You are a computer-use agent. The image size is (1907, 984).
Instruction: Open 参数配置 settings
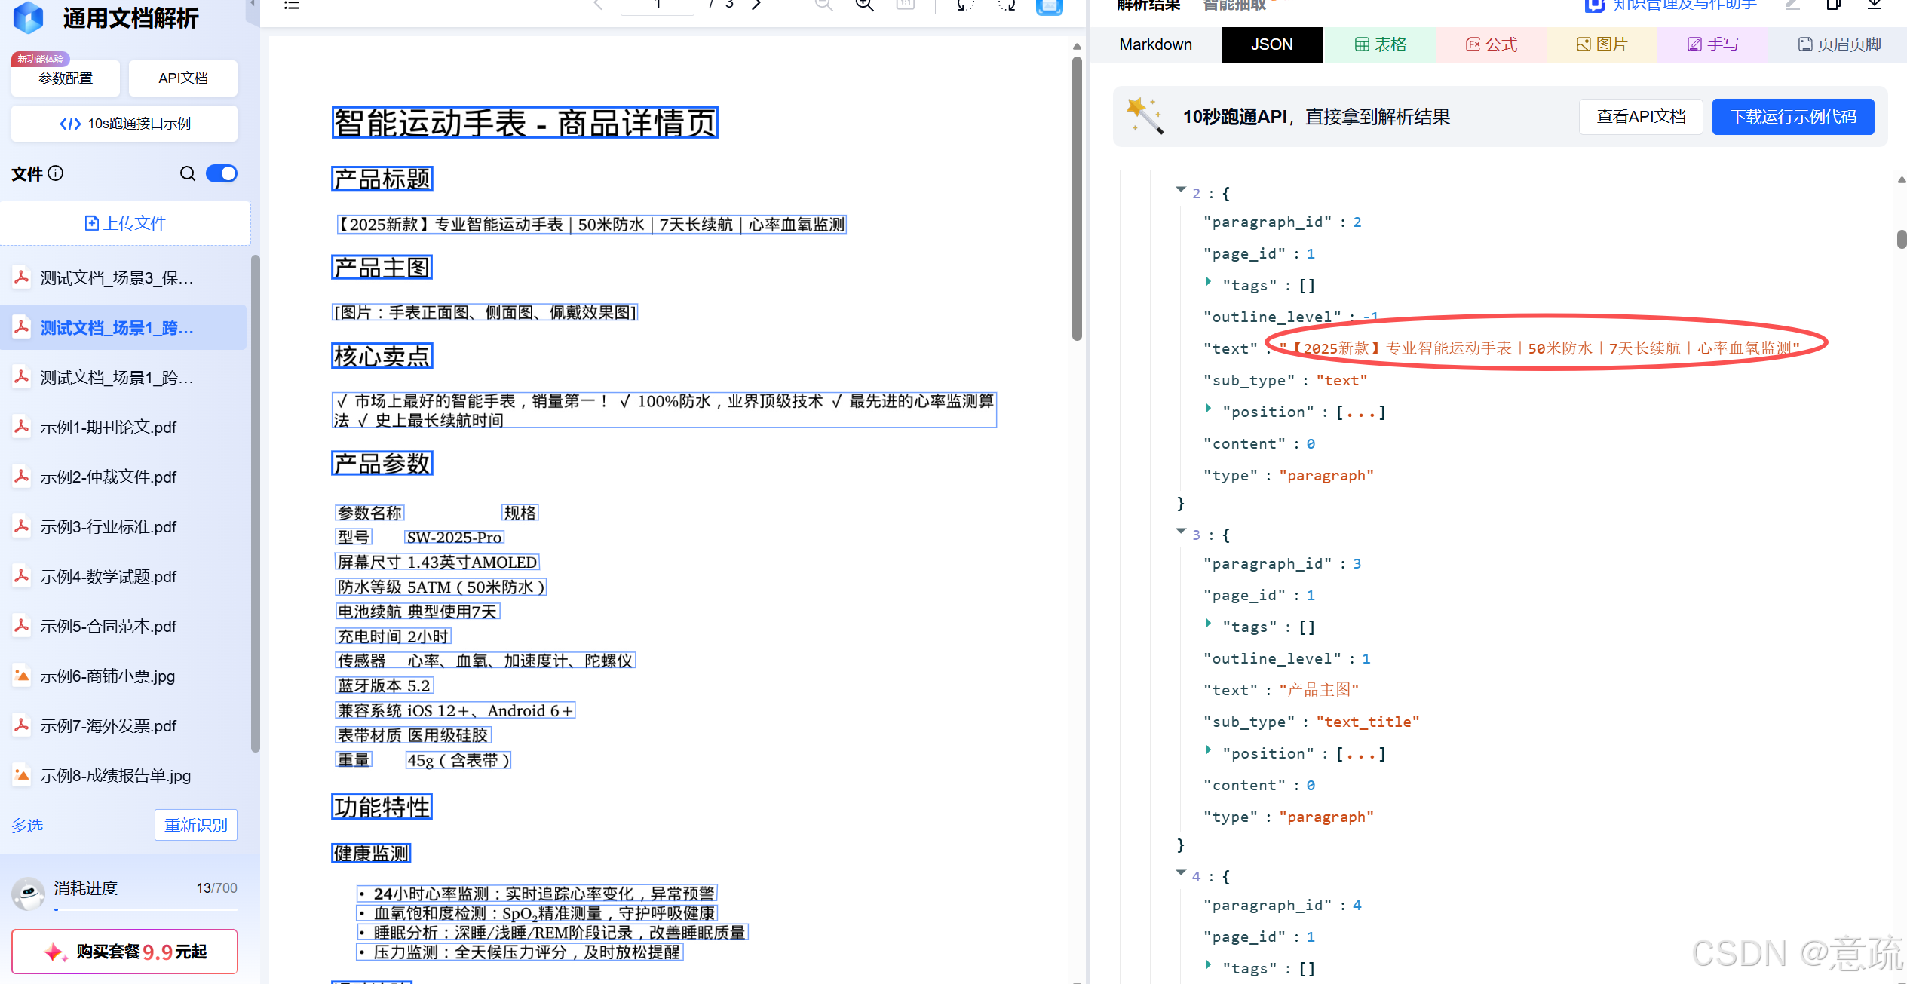point(66,78)
